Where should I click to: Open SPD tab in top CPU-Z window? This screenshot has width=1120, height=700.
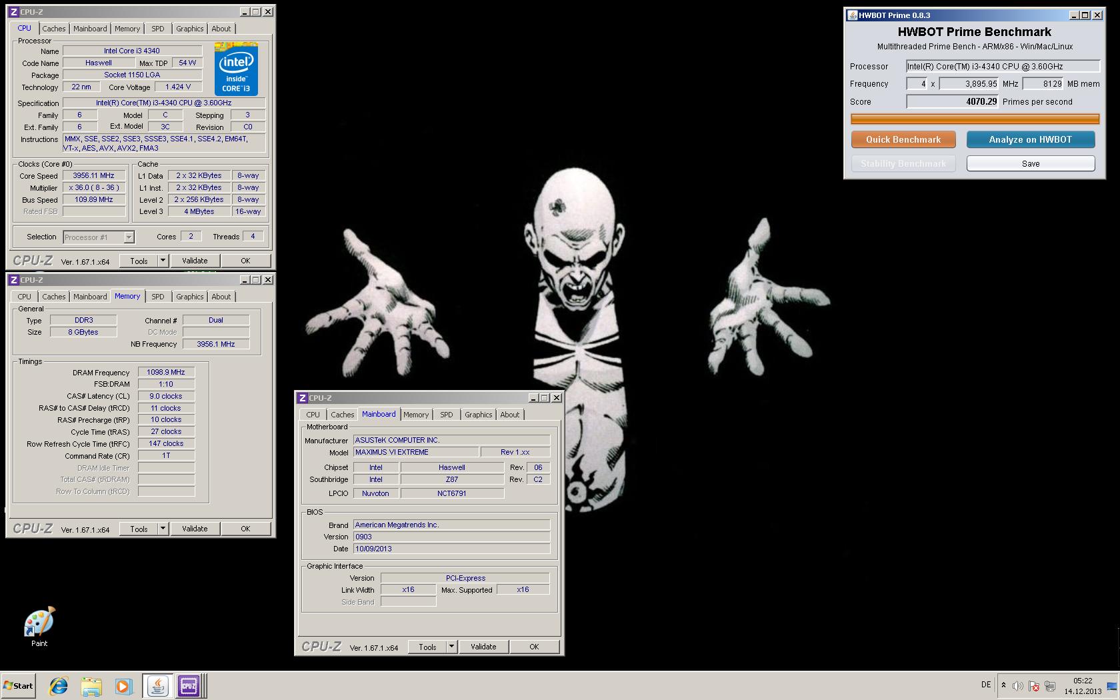[x=158, y=29]
